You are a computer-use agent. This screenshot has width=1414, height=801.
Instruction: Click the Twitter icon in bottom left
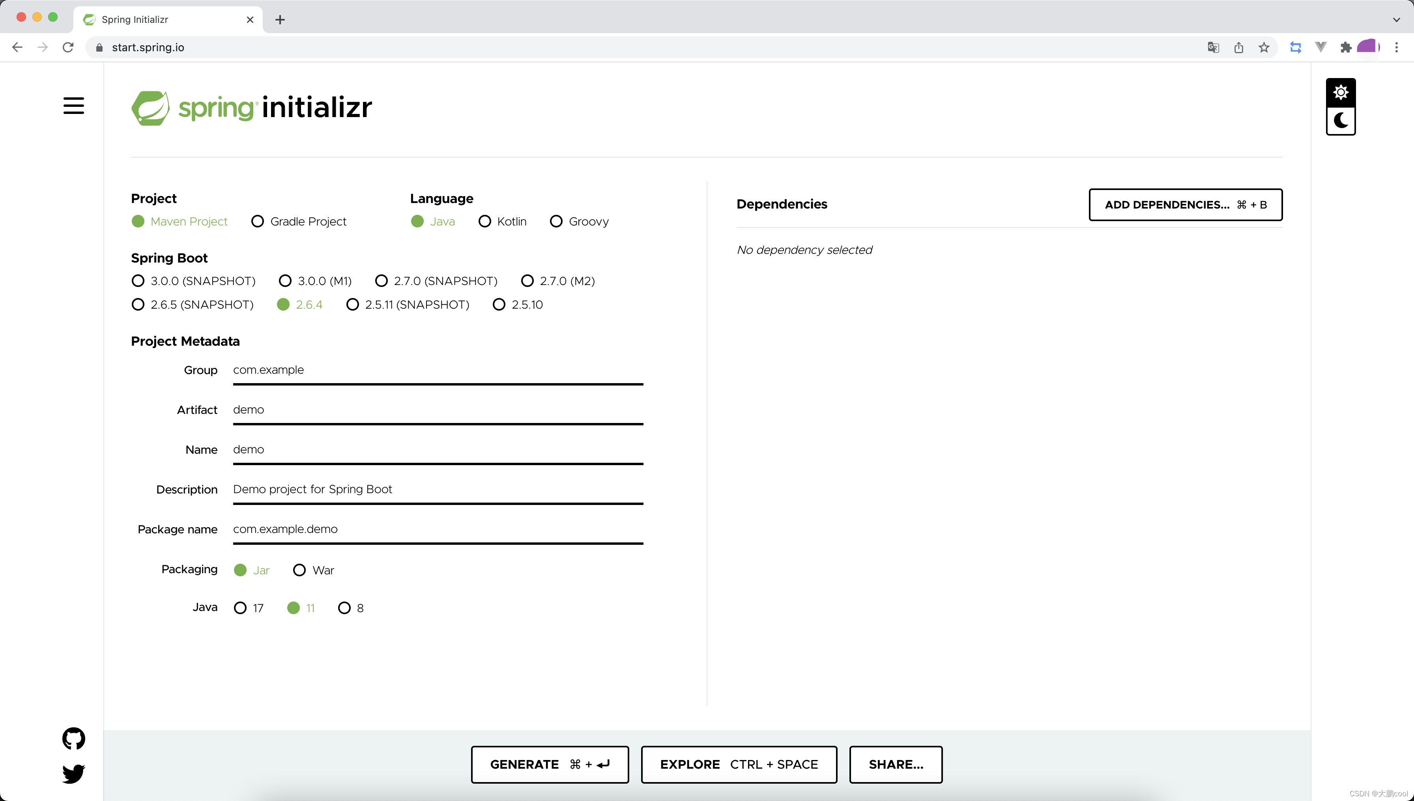74,774
